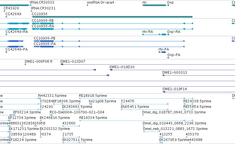Open the CG10936-RB transcript
235x144 pixels.
[112, 23]
